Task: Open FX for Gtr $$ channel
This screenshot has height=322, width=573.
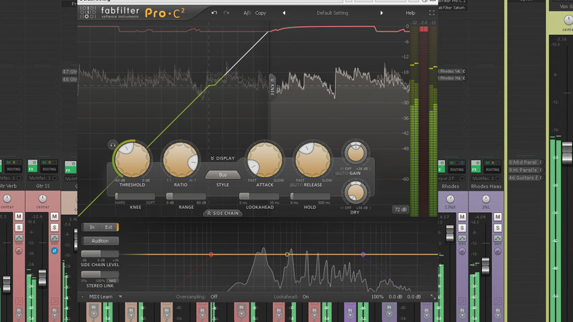Action: [32, 166]
